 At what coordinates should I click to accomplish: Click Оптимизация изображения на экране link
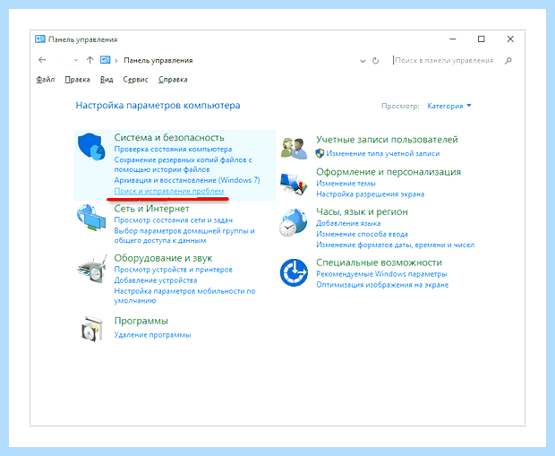click(382, 285)
